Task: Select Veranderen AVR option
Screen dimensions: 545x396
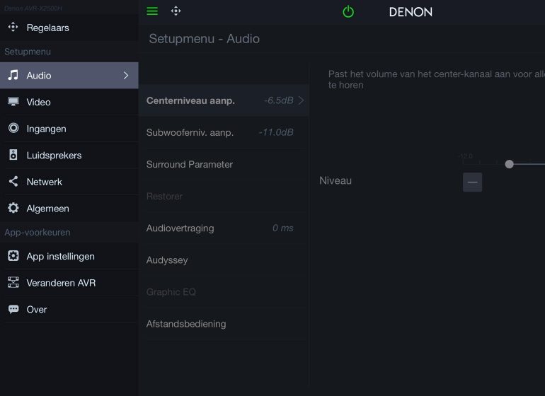Action: 61,283
